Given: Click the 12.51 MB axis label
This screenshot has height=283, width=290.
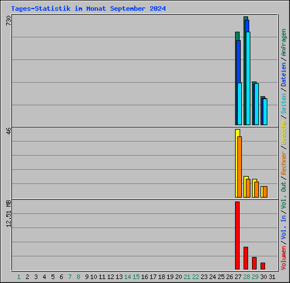Looking at the screenshot, I should [x=8, y=213].
